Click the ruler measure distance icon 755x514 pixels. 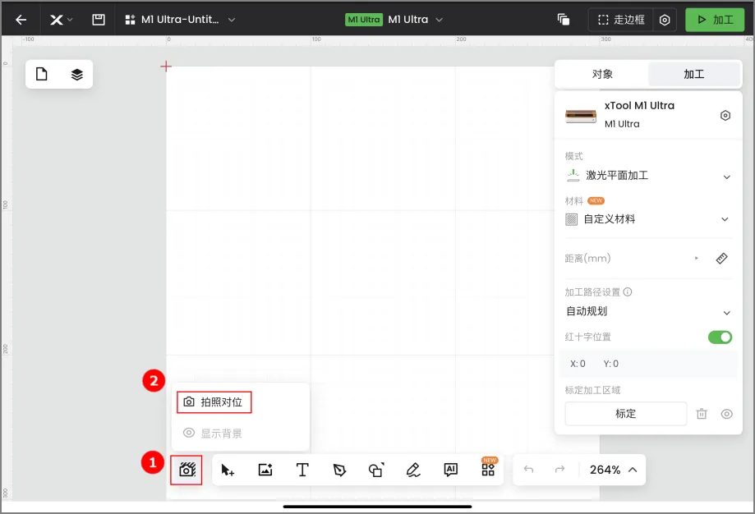721,259
